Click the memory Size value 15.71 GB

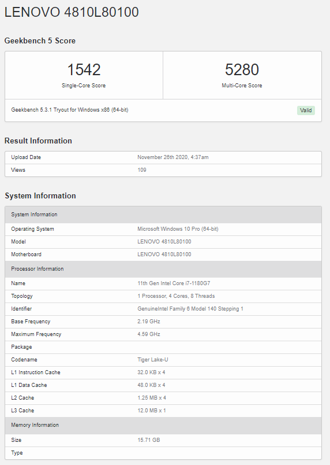coord(149,440)
